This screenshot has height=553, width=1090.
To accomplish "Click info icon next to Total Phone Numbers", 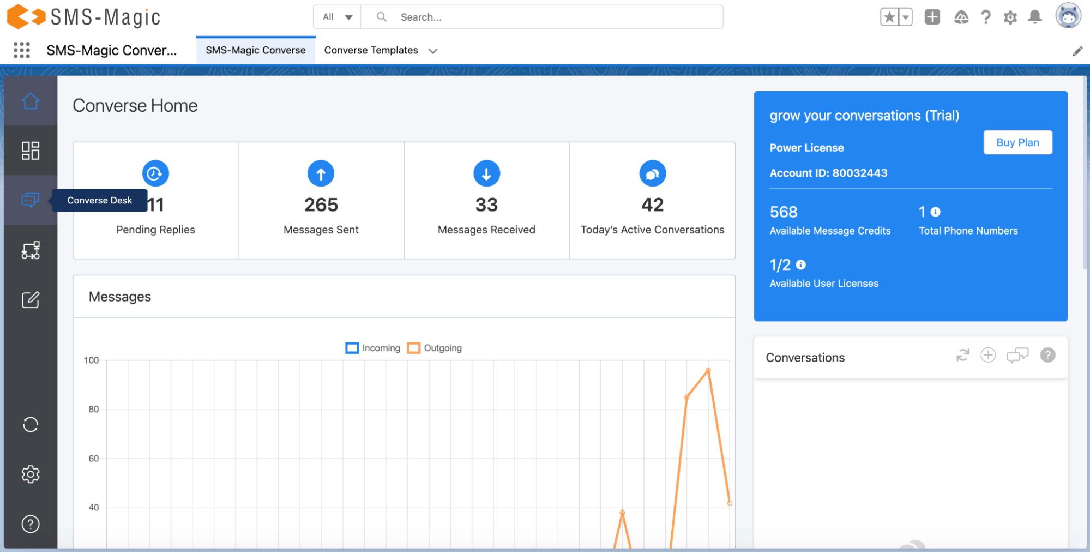I will point(936,212).
